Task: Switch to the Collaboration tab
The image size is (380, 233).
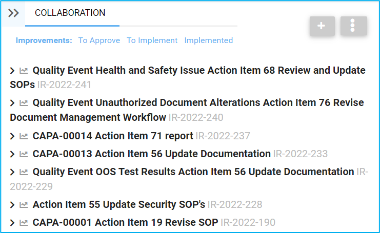Action: [x=70, y=13]
